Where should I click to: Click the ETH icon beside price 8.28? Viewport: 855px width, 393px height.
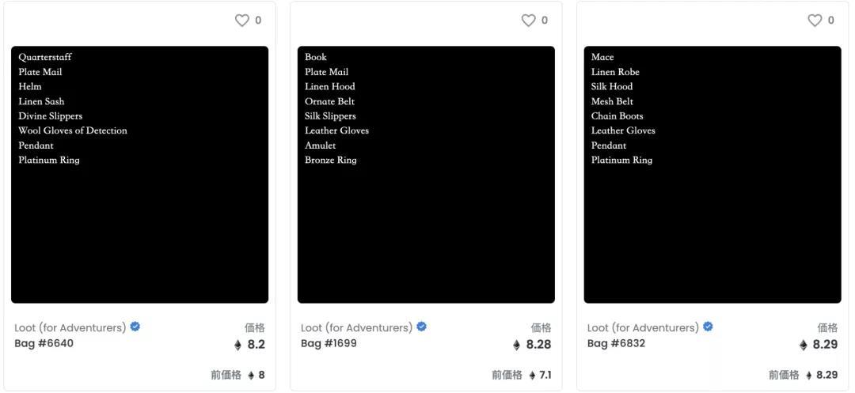(517, 345)
